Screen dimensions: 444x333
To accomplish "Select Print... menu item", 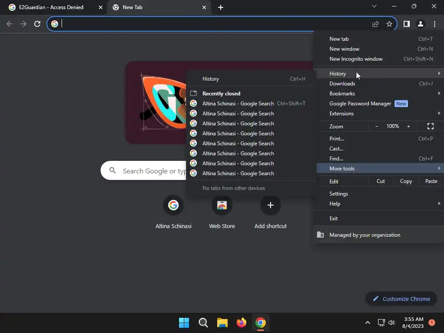I will (379, 139).
